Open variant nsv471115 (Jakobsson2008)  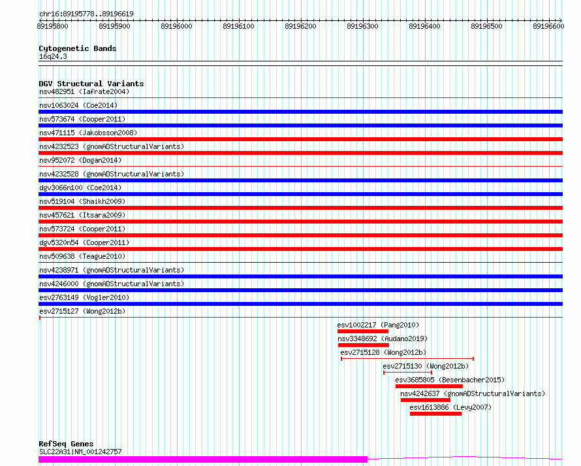pyautogui.click(x=88, y=133)
